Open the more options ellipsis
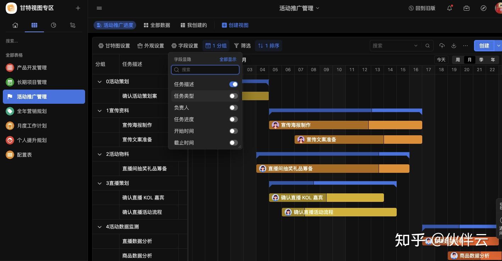The height and width of the screenshot is (261, 502). click(x=465, y=46)
